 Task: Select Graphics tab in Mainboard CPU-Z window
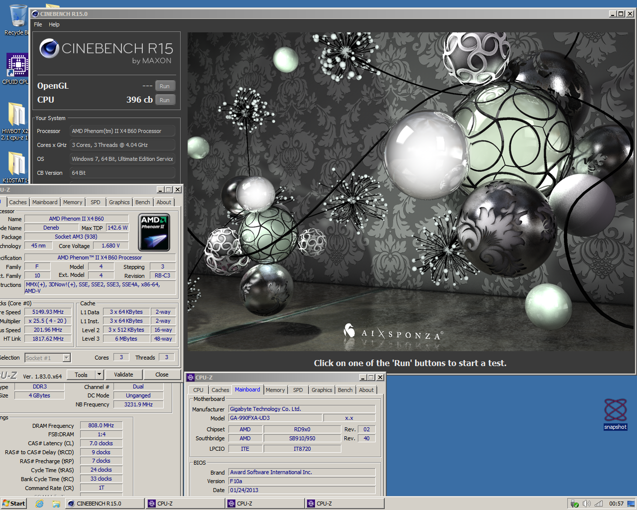(x=322, y=390)
